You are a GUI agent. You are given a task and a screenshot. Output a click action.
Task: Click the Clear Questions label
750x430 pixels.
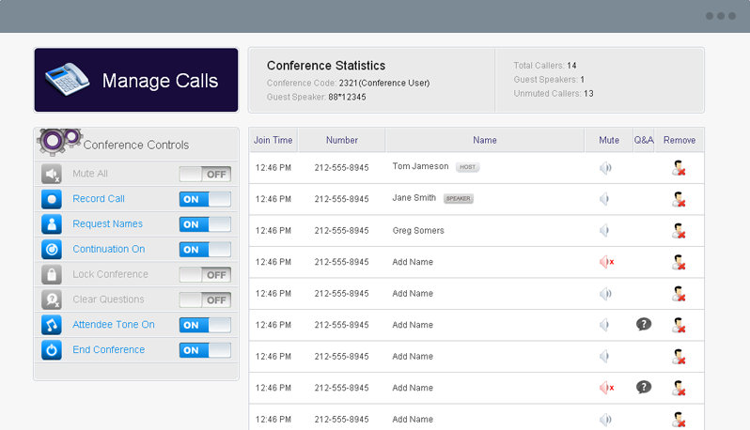pyautogui.click(x=108, y=299)
